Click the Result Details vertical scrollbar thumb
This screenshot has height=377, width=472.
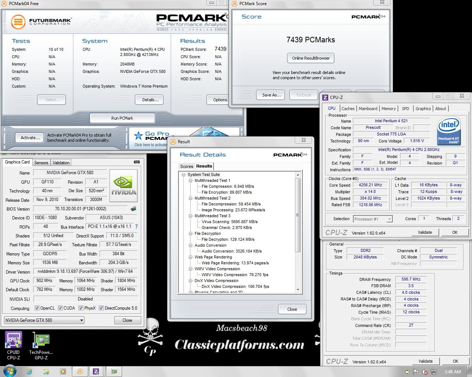coord(298,215)
